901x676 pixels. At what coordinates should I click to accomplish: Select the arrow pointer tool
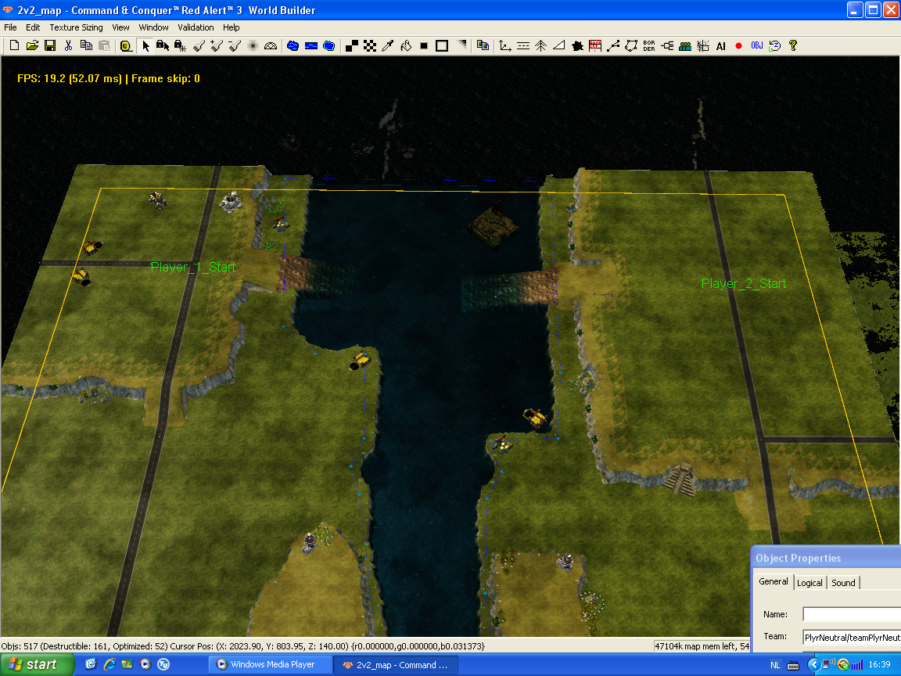pos(145,45)
